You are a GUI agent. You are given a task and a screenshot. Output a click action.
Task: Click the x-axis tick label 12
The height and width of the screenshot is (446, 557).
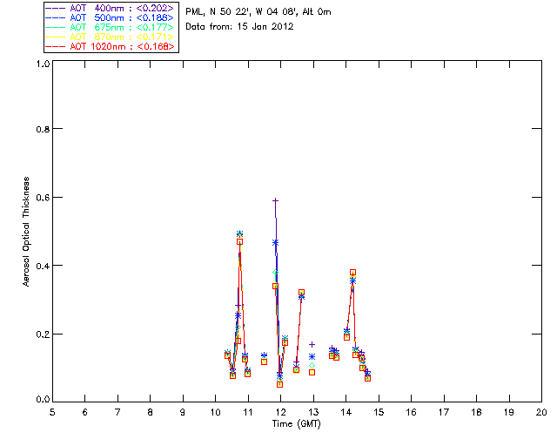[x=280, y=412]
